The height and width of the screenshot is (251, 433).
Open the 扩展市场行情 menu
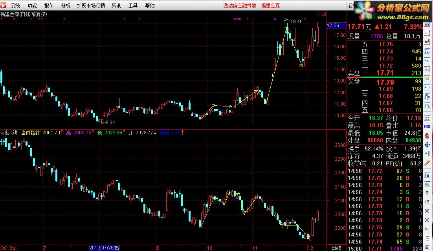tap(91, 5)
